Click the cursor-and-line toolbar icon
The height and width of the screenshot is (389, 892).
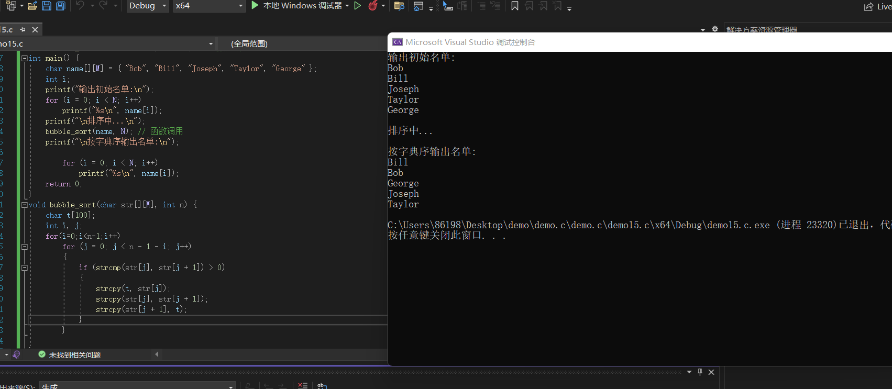(448, 6)
